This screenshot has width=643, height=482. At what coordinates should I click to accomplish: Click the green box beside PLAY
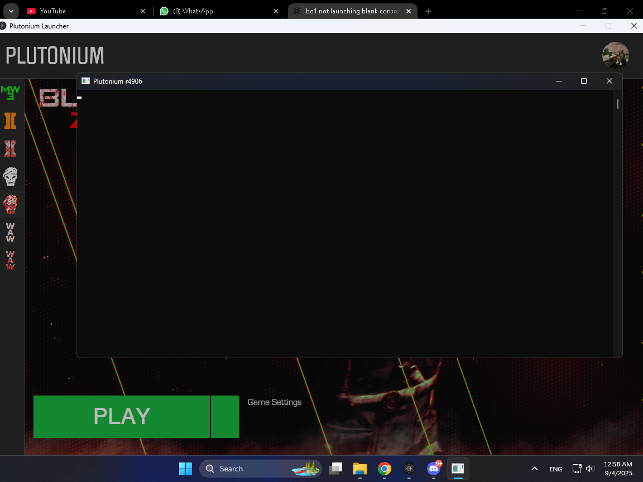point(225,416)
